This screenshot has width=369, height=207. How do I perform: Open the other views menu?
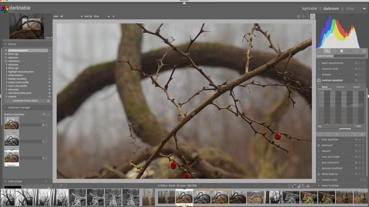click(350, 9)
